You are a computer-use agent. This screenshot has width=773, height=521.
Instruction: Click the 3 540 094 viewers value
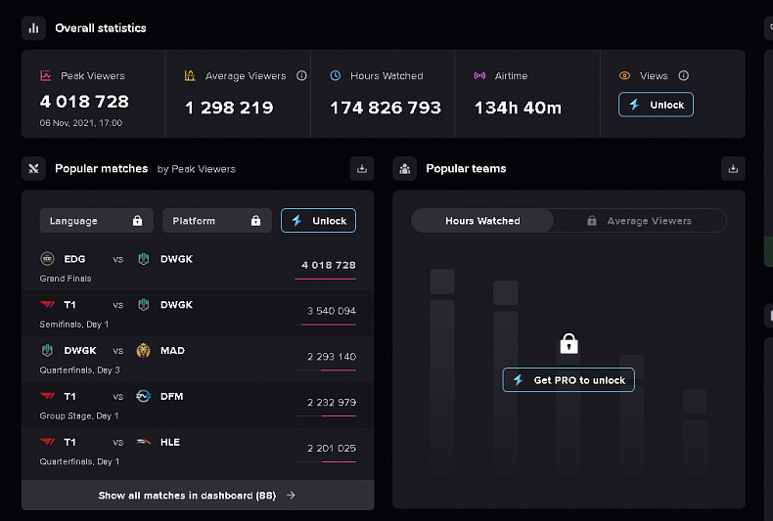(x=332, y=311)
